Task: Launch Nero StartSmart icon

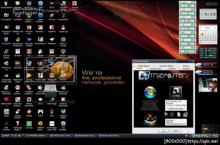Action: coord(18,90)
